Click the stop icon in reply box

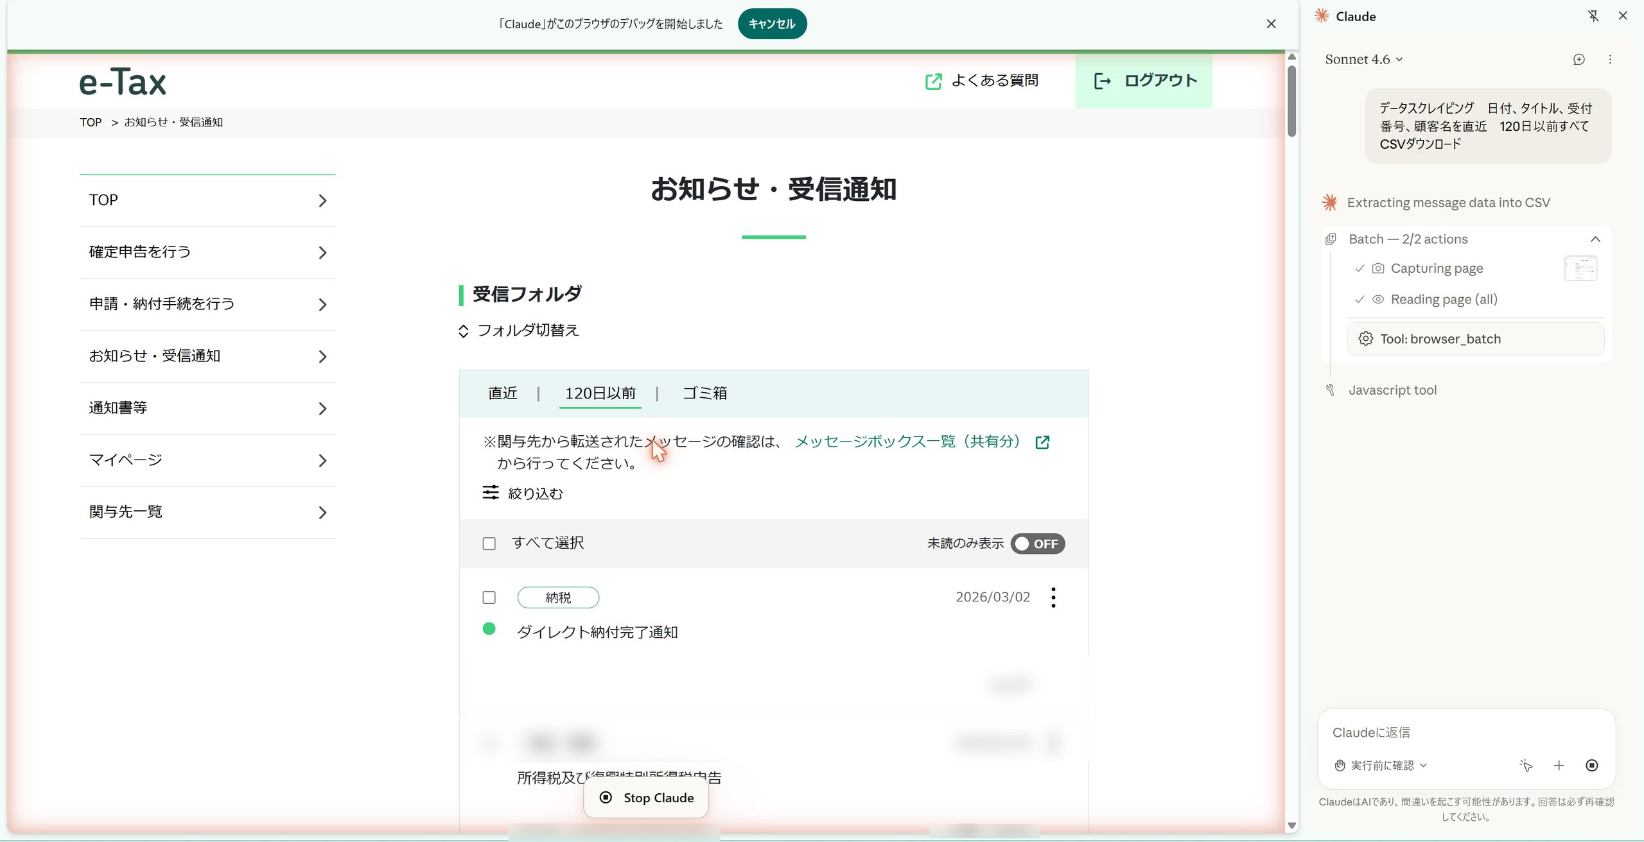point(1592,765)
